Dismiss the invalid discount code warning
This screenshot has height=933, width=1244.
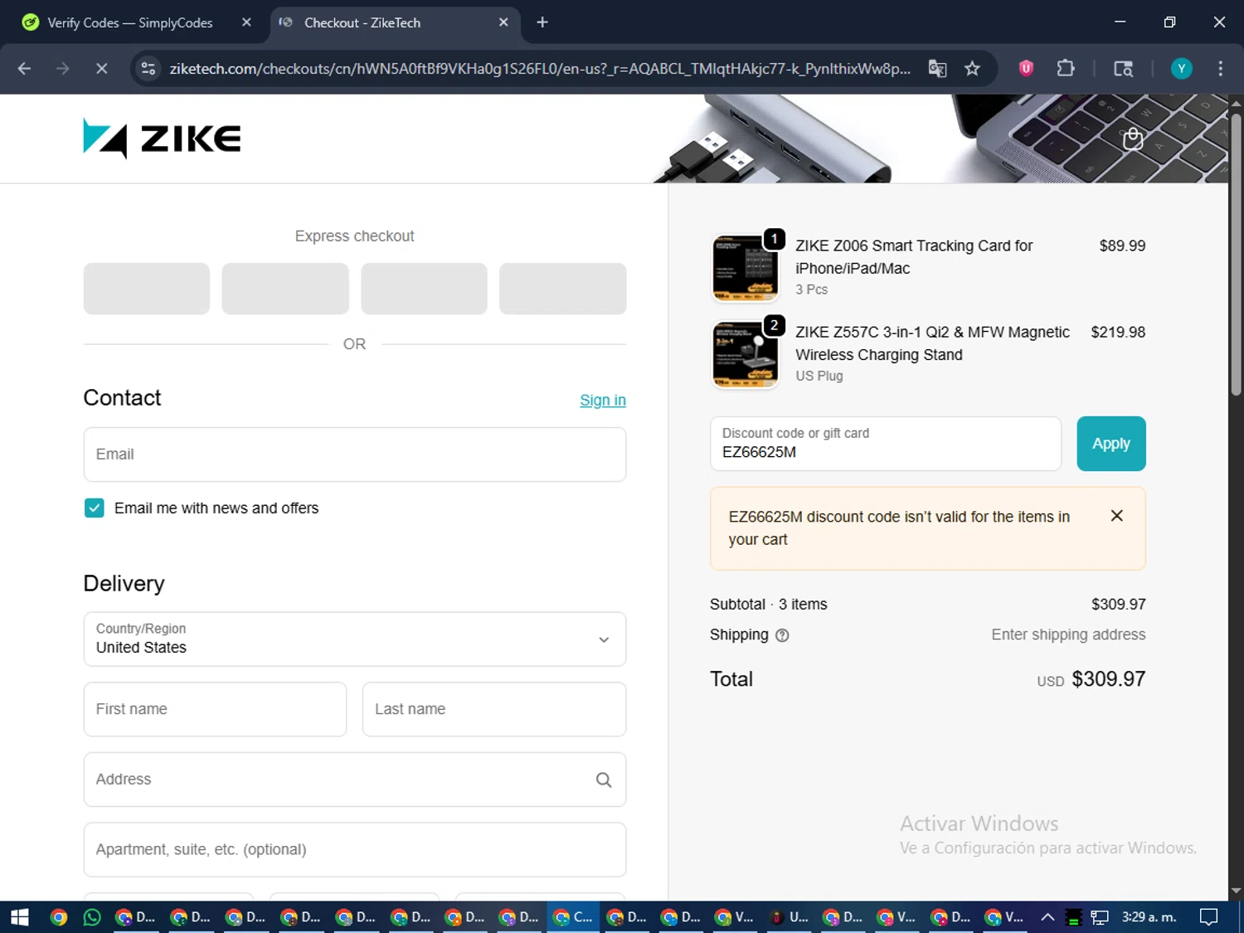tap(1116, 516)
